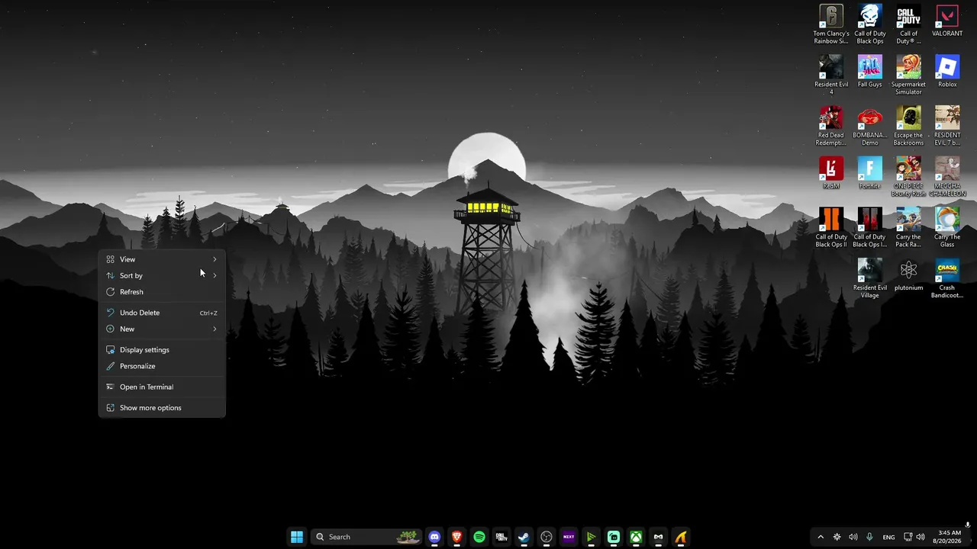977x549 pixels.
Task: Click the taskbar Search box
Action: click(x=368, y=537)
